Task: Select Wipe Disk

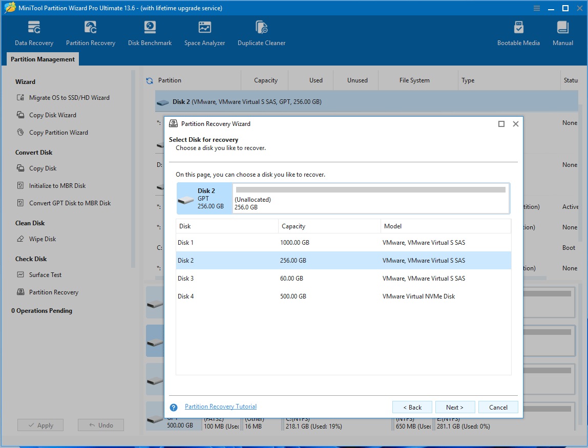Action: pos(36,239)
